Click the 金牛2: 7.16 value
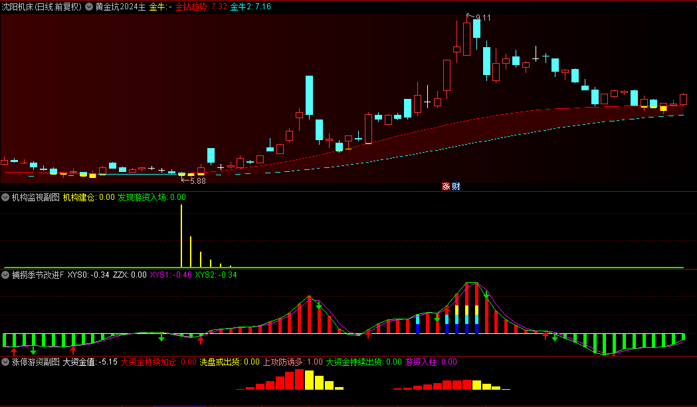The image size is (697, 407). click(x=250, y=7)
